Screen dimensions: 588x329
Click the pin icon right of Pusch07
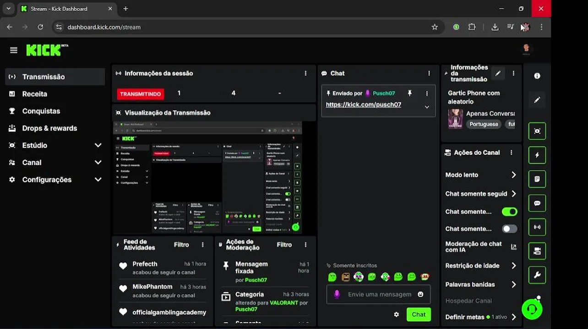tap(410, 93)
